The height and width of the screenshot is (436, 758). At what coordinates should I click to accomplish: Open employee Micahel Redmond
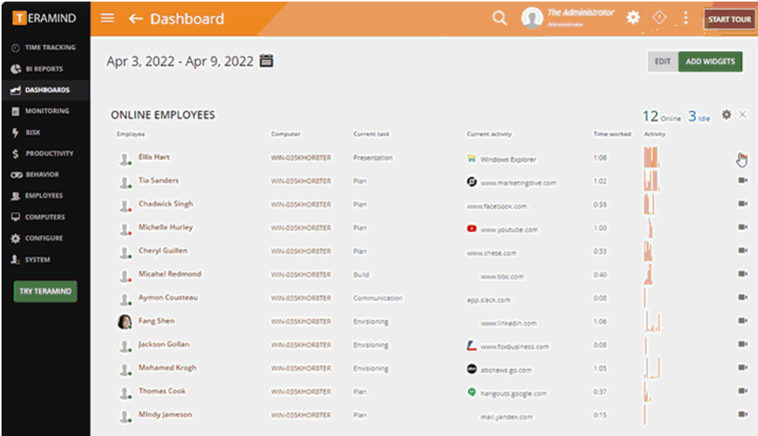pos(170,274)
